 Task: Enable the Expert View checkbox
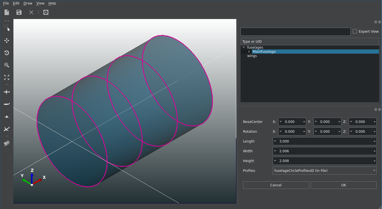coord(355,31)
